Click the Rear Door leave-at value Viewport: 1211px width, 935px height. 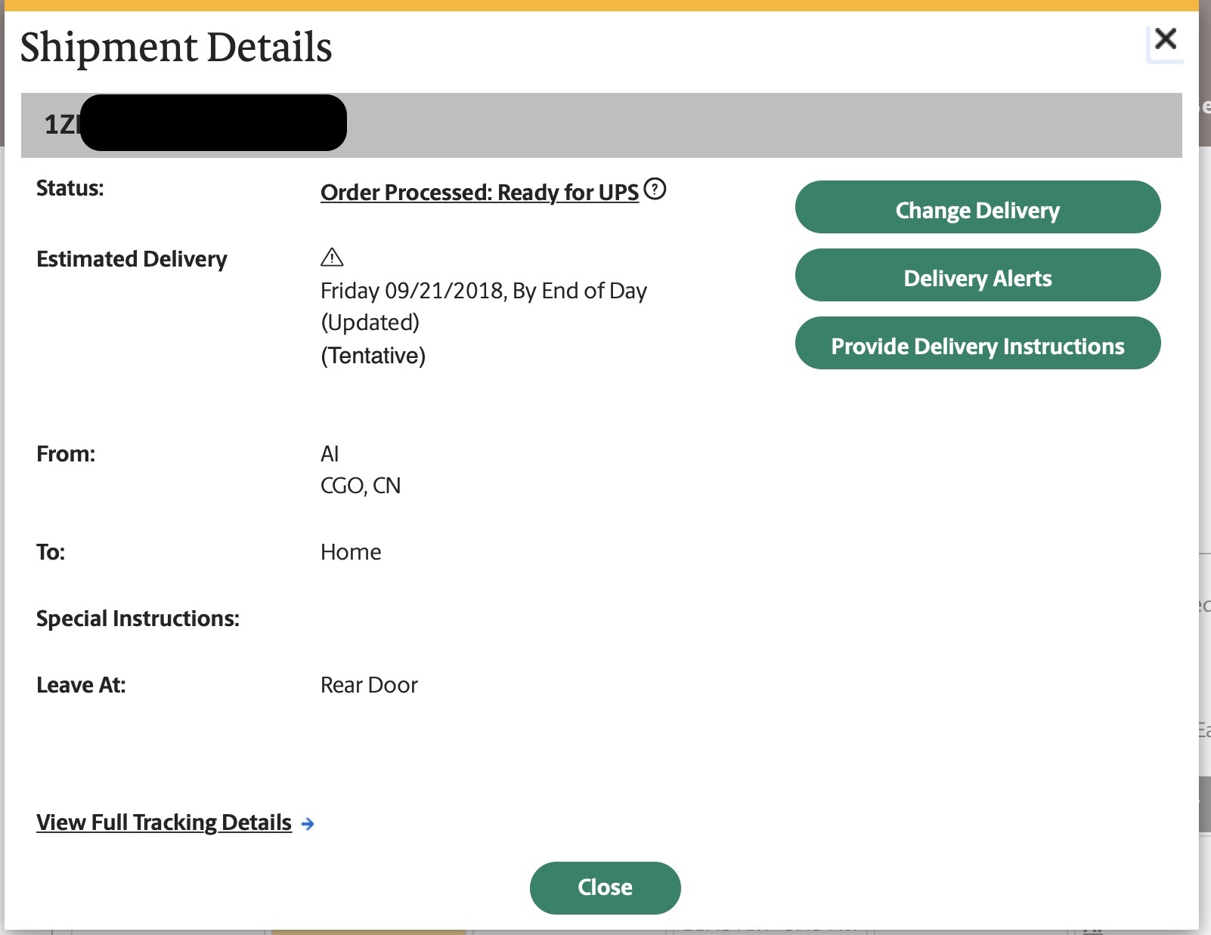point(369,685)
